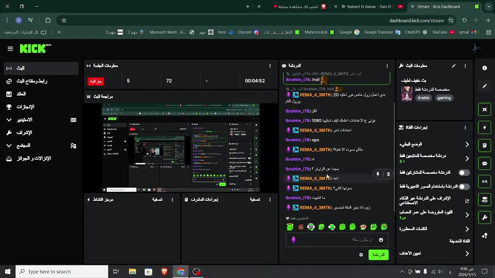Open slow mode settings chevron
495x278 pixels.
click(467, 144)
